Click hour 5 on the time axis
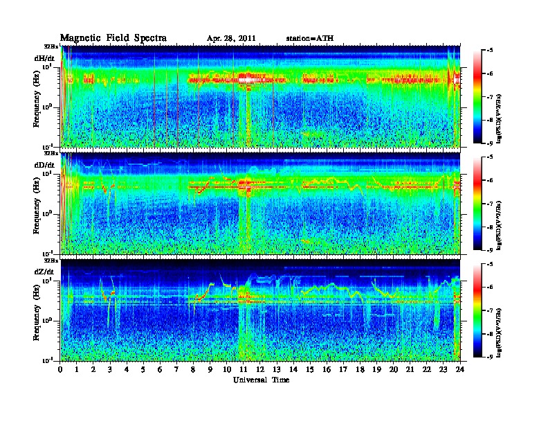This screenshot has height=424, width=548. [x=143, y=369]
